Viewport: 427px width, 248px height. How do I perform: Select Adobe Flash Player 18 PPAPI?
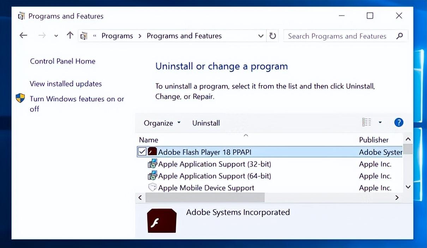click(x=205, y=152)
